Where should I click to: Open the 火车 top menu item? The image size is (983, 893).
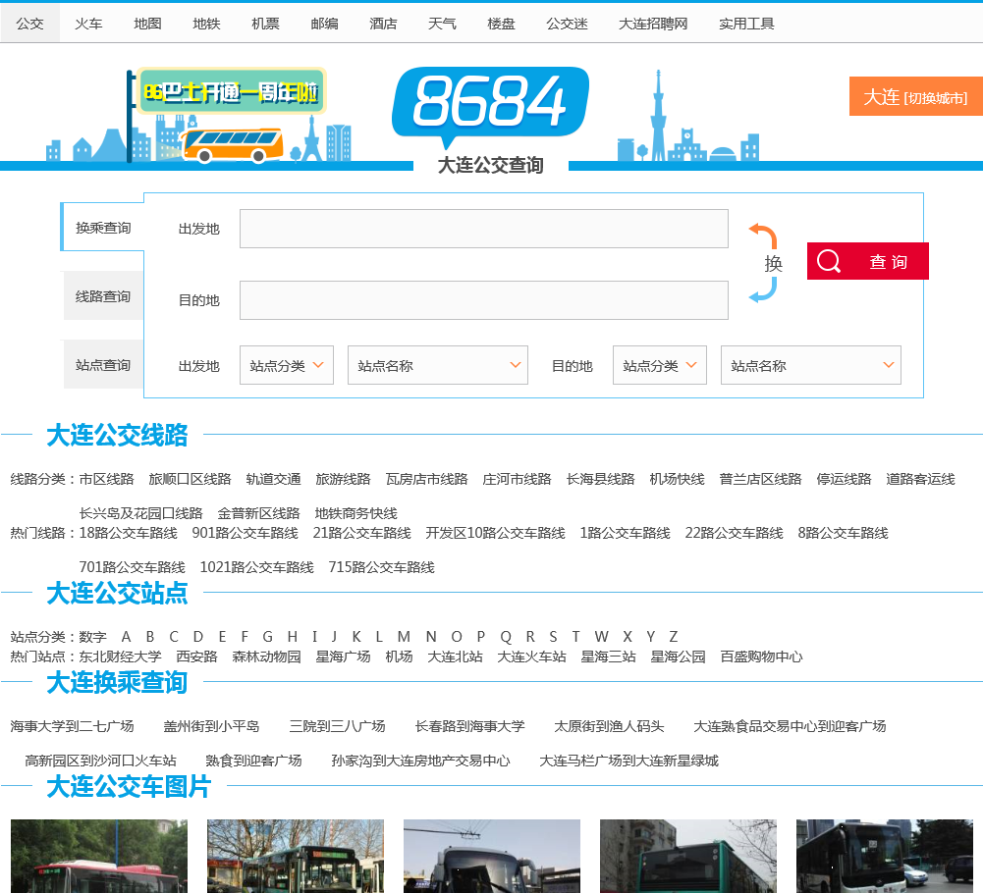pyautogui.click(x=88, y=24)
